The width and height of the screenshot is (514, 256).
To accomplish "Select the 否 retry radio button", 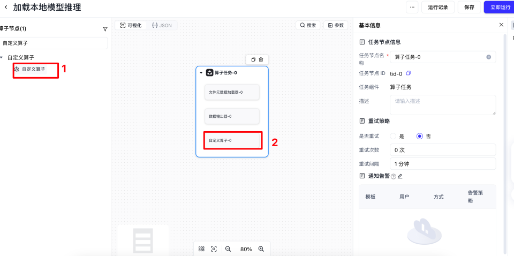I will tap(420, 137).
